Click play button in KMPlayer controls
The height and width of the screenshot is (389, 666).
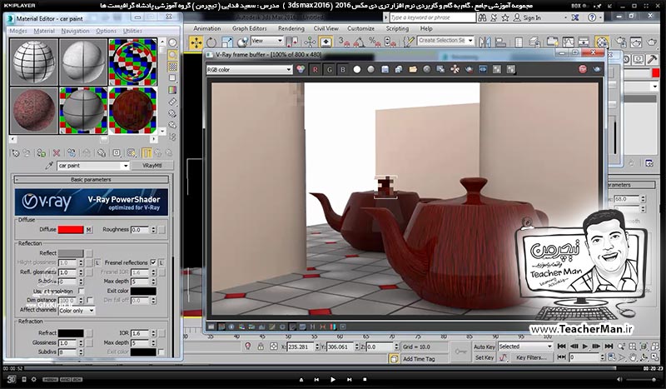[332, 379]
